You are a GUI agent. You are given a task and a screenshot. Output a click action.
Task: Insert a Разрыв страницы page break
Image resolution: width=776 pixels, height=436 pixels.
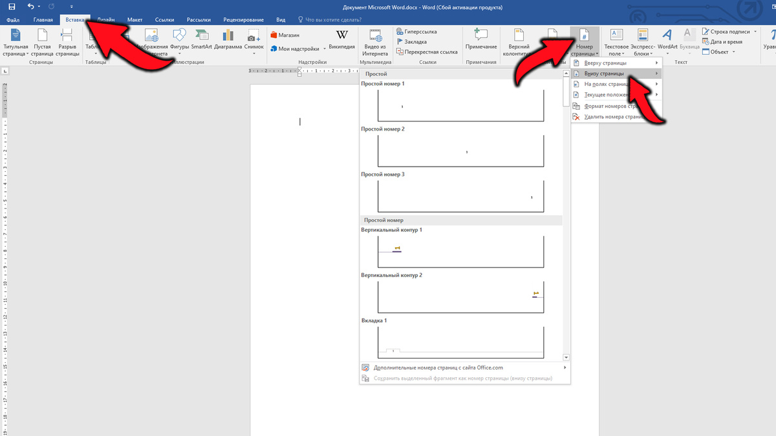point(67,42)
